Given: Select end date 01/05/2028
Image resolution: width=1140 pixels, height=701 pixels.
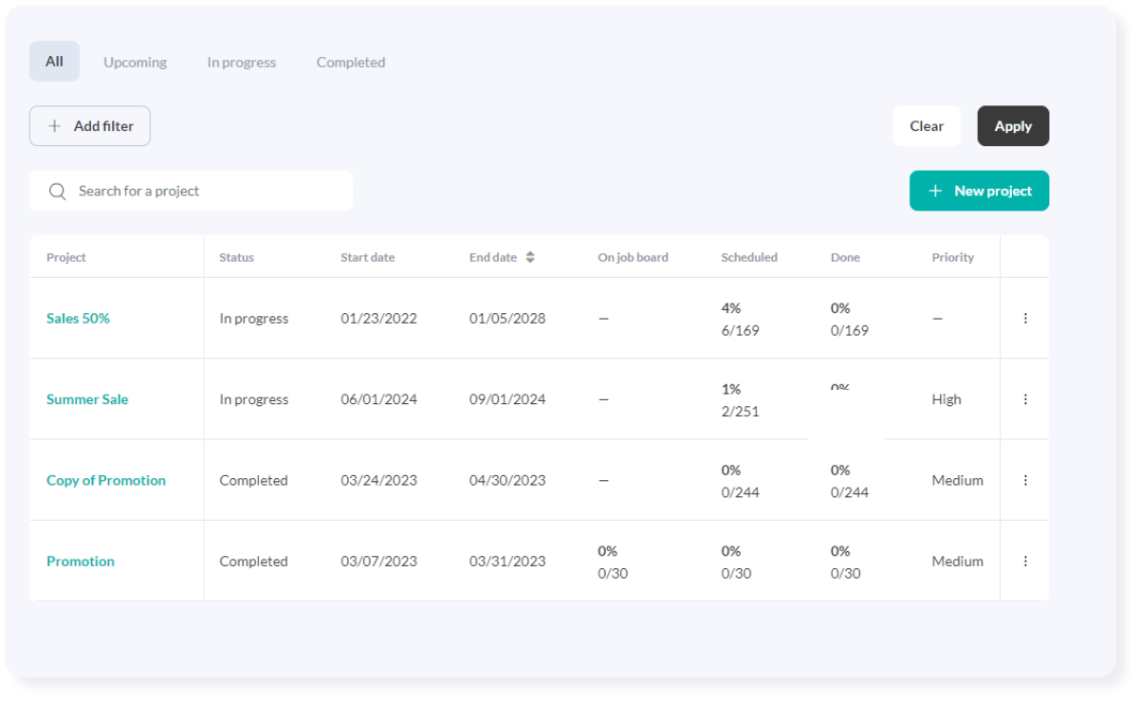Looking at the screenshot, I should tap(507, 319).
